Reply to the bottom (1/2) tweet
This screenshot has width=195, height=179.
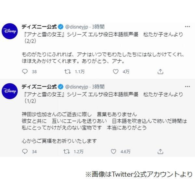pyautogui.click(x=25, y=151)
